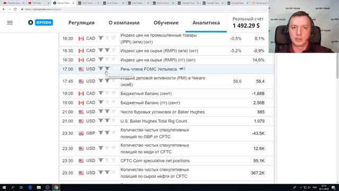Open the Windows Start button
Image resolution: width=339 pixels, height=191 pixels.
click(x=4, y=187)
